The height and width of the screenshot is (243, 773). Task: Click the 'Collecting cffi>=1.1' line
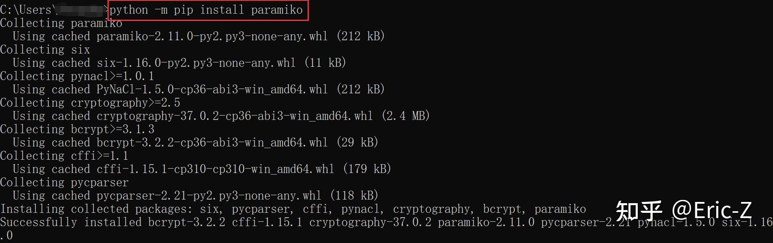coord(64,156)
